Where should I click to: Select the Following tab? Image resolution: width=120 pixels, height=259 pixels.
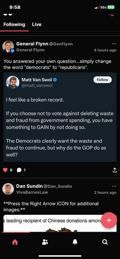14,24
